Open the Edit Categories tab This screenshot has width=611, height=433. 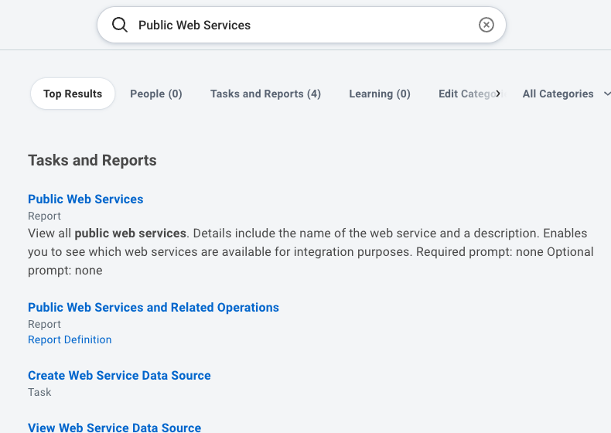(469, 94)
